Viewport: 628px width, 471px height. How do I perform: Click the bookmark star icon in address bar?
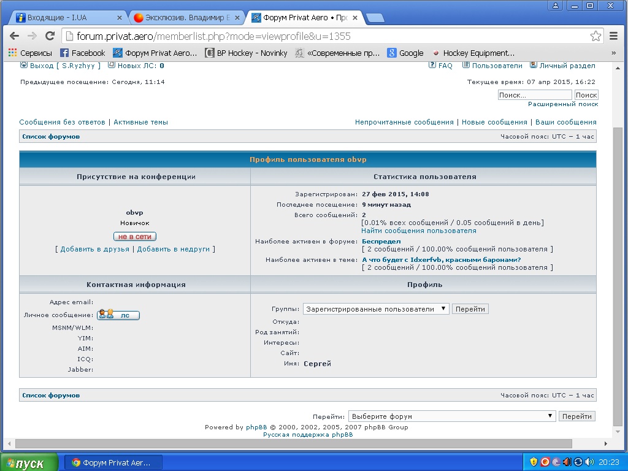click(x=595, y=36)
